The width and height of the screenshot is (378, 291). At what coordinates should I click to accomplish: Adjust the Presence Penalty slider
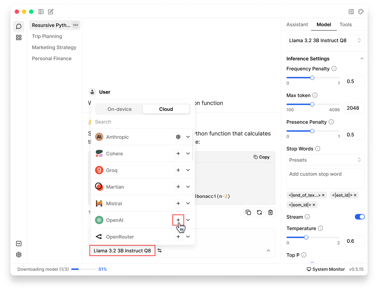313,131
